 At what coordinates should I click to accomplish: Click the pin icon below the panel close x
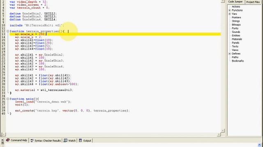[x=2, y=143]
